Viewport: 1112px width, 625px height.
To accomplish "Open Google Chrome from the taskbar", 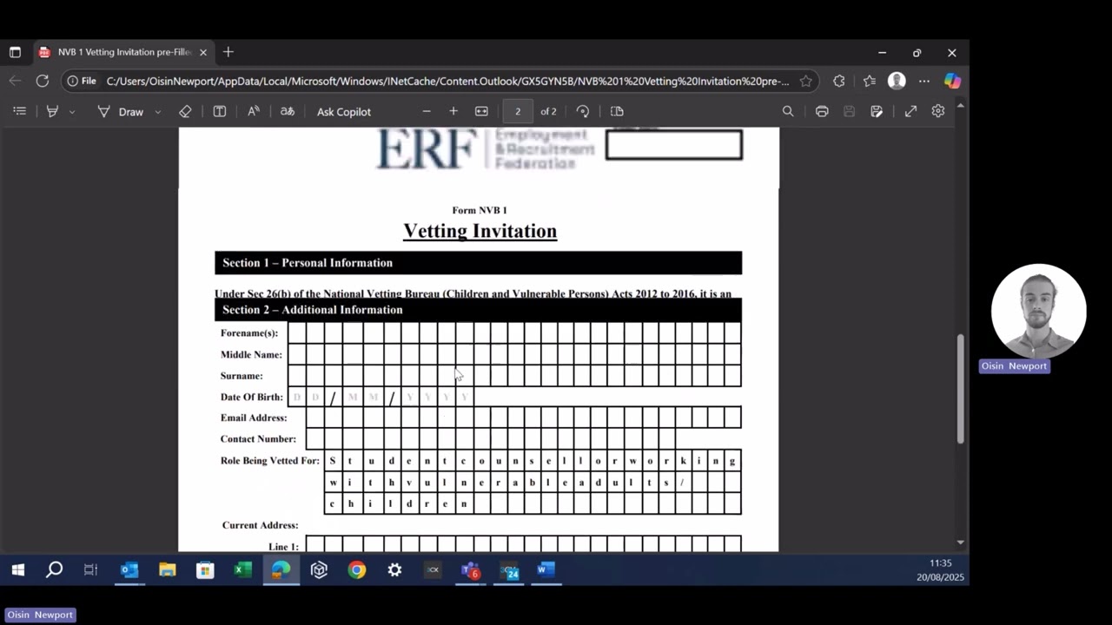I will point(357,570).
